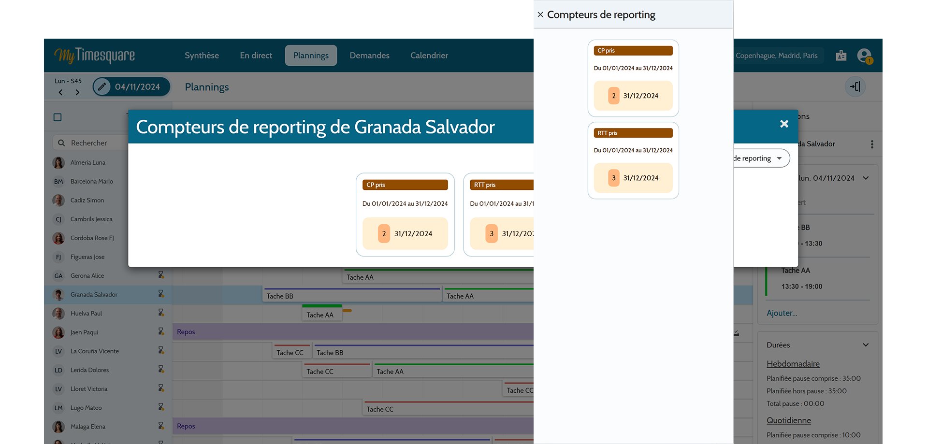
Task: Expand the lun. 04/11/2024 chevron
Action: (x=866, y=178)
